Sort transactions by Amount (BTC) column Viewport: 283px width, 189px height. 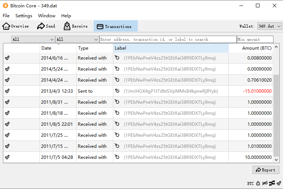coord(257,48)
